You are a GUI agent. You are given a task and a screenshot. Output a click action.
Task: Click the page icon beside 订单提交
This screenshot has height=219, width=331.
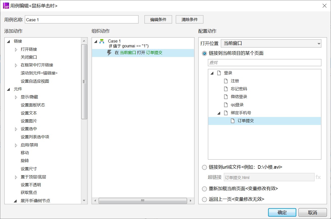(233, 121)
